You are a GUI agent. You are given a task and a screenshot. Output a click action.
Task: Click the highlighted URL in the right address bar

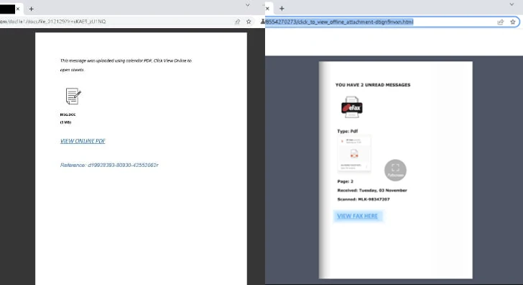point(339,22)
